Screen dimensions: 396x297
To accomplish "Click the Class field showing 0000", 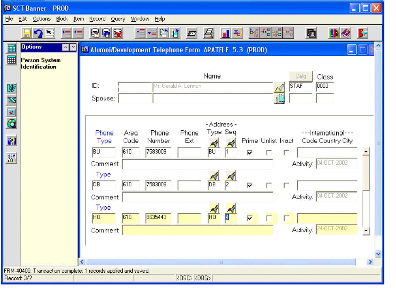I will click(325, 87).
